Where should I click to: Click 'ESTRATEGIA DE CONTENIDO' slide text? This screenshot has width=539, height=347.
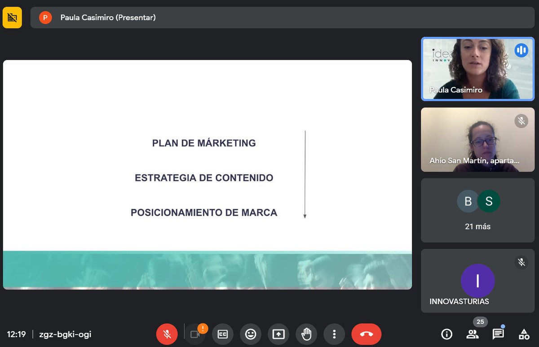tap(204, 178)
